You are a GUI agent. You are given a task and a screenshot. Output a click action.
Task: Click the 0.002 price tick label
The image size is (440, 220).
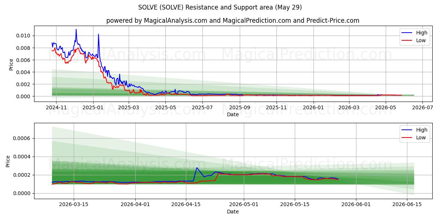click(24, 84)
